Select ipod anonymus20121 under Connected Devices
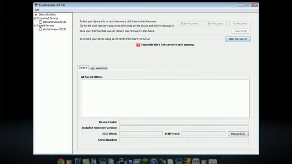This screenshot has height=164, width=292. click(x=55, y=22)
